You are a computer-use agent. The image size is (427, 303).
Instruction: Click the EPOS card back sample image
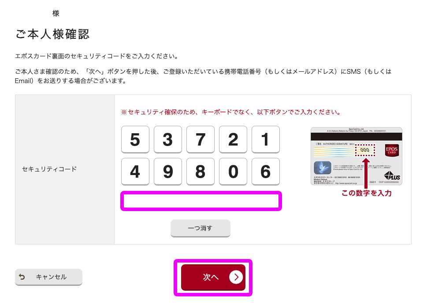pyautogui.click(x=356, y=156)
